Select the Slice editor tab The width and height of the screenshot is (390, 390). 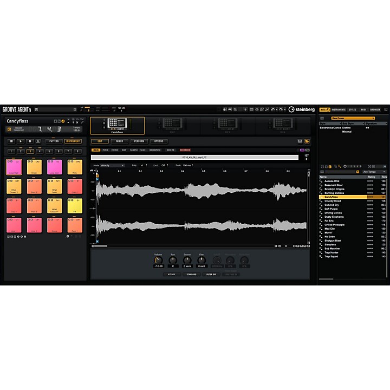click(143, 150)
